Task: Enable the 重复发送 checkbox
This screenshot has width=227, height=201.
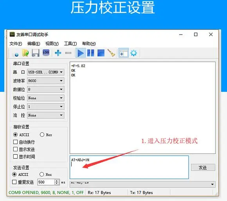Action: [14, 182]
